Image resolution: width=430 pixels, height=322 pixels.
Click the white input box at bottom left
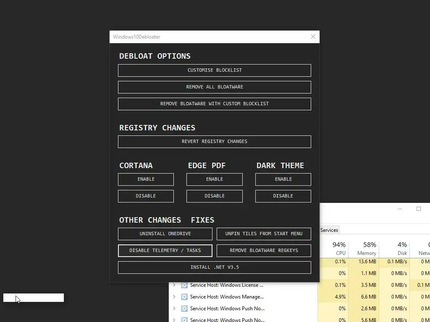click(x=34, y=298)
